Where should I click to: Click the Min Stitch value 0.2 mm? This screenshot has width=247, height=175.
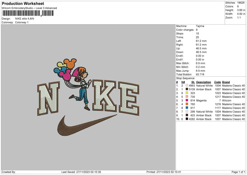click(x=200, y=67)
